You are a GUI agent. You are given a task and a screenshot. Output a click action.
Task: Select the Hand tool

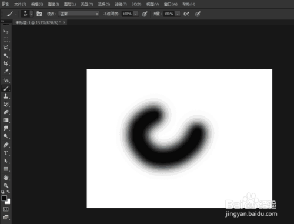pos(6,178)
